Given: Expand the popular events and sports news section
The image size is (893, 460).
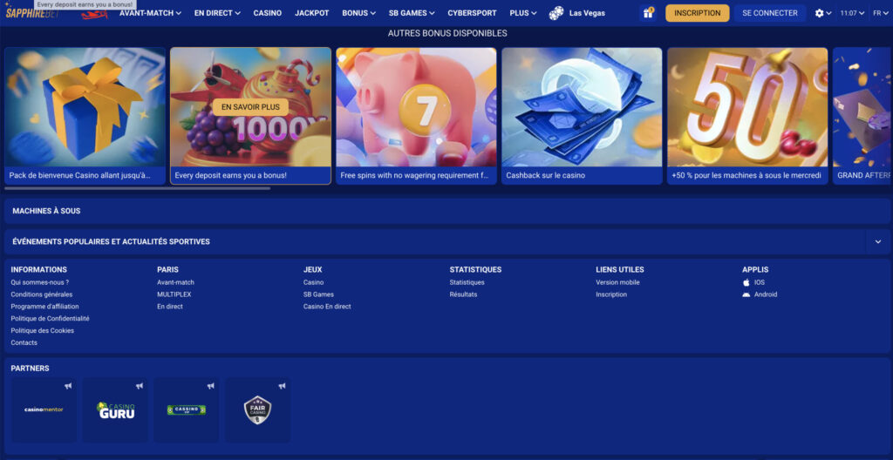Looking at the screenshot, I should (x=877, y=241).
